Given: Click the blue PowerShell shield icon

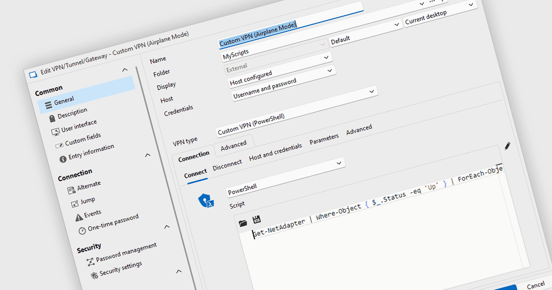Looking at the screenshot, I should 206,201.
